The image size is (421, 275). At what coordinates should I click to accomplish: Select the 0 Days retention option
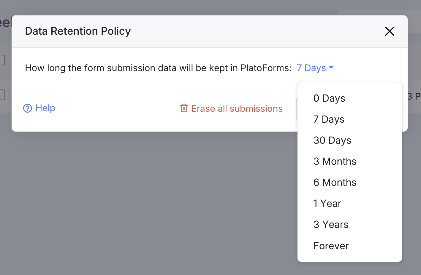[329, 98]
